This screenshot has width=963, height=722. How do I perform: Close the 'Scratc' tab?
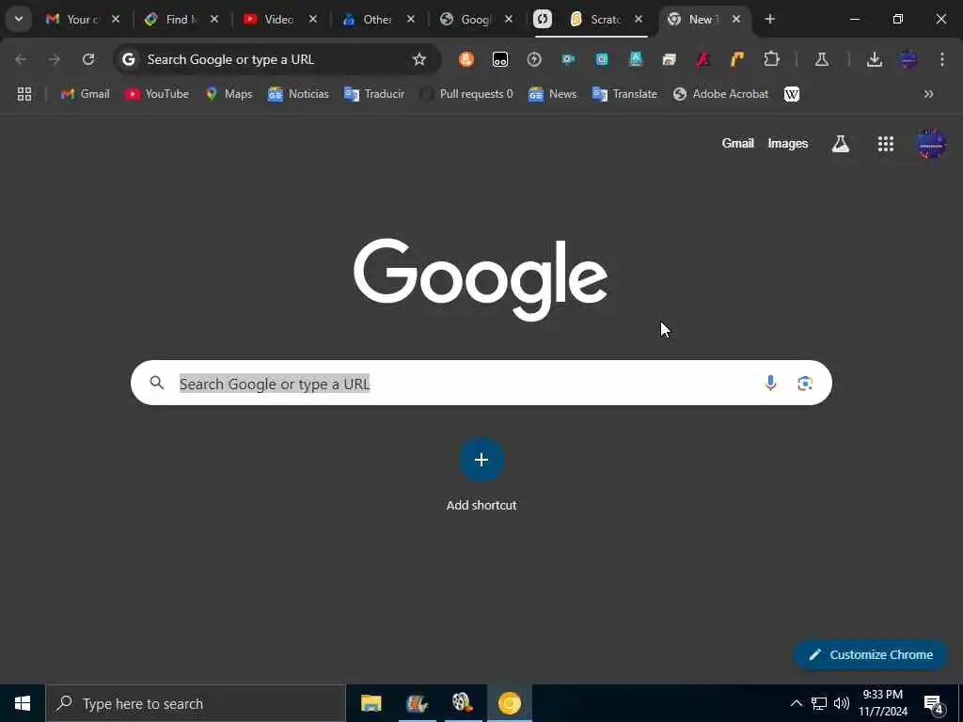click(639, 19)
